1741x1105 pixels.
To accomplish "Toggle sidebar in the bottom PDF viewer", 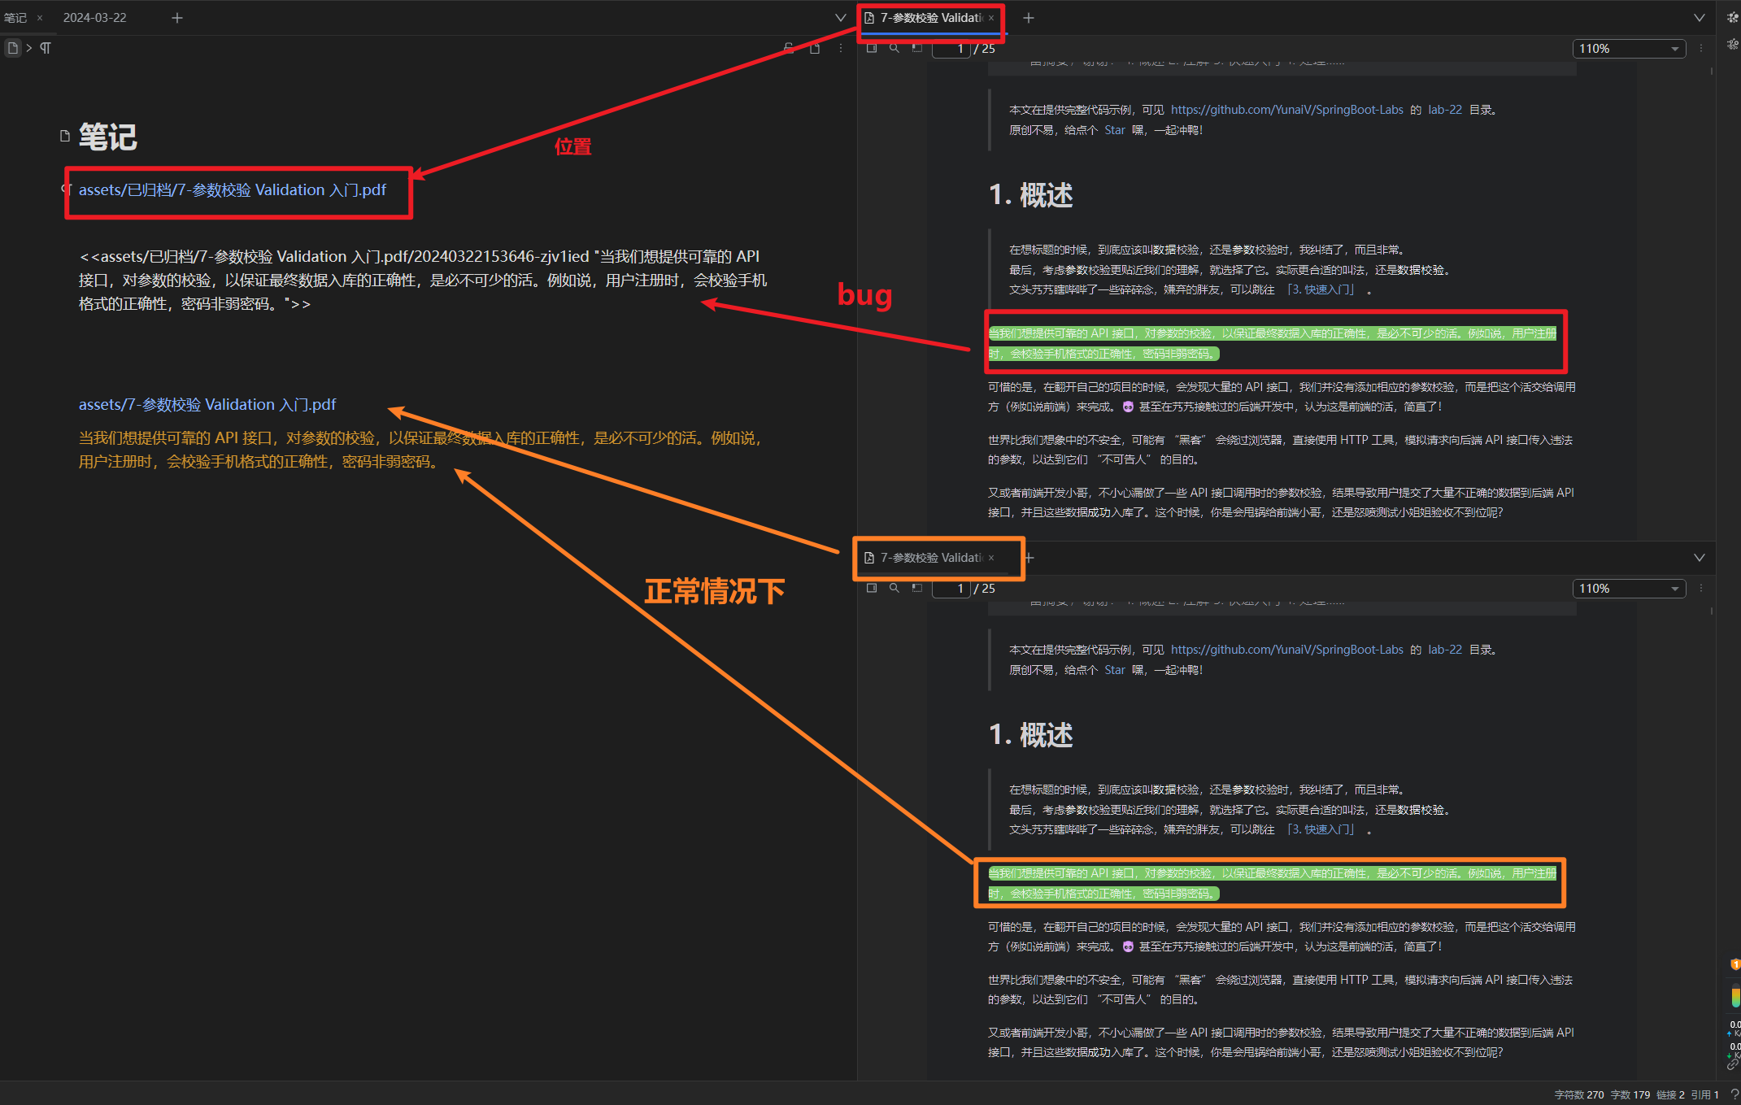I will pyautogui.click(x=872, y=588).
